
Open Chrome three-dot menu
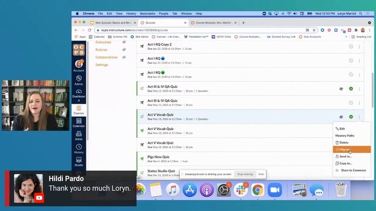[370, 30]
